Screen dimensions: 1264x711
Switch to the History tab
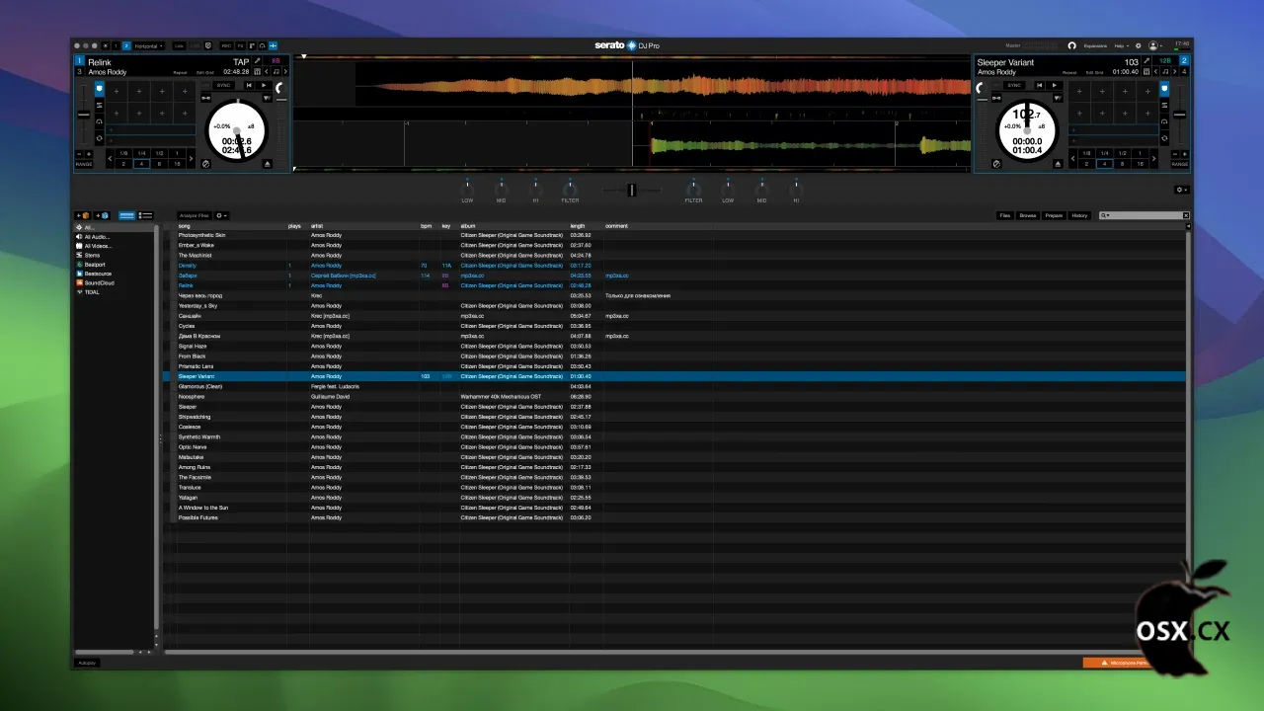tap(1079, 215)
